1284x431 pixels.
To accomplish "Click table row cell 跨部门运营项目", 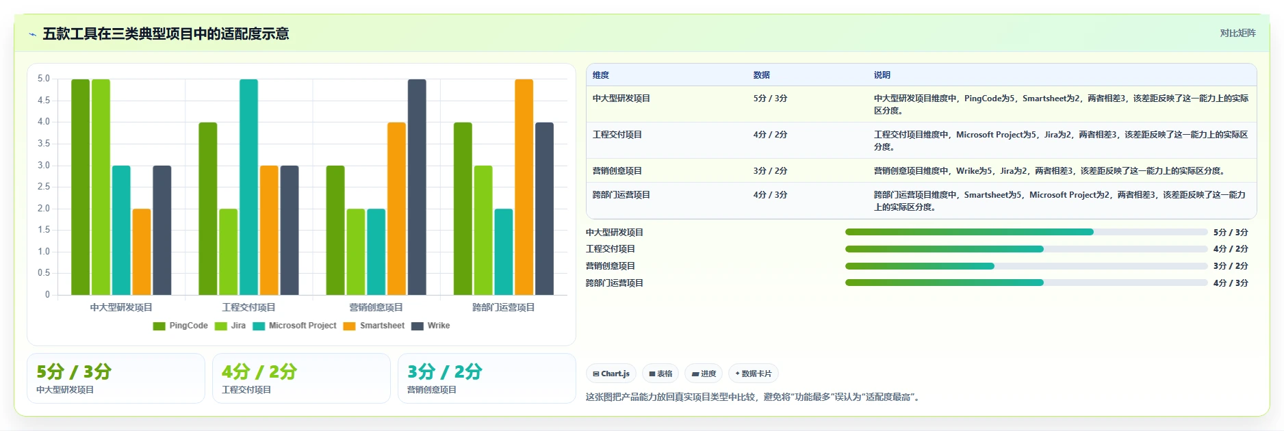I will click(621, 195).
